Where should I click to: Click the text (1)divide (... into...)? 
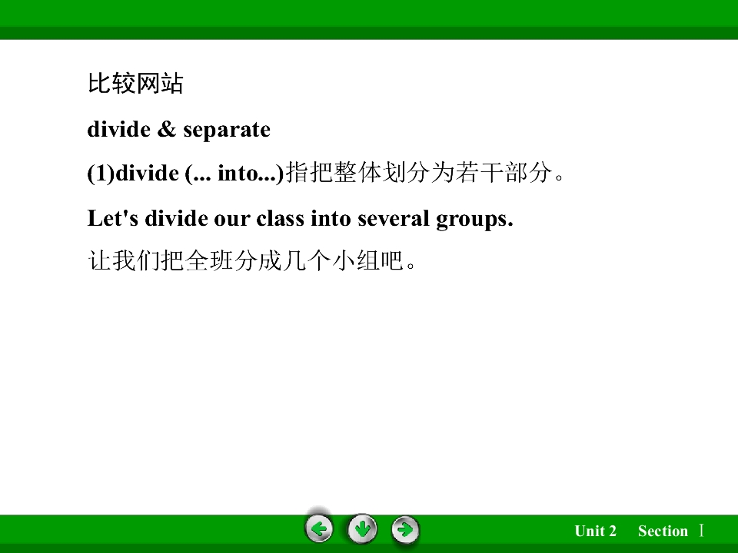click(x=186, y=173)
